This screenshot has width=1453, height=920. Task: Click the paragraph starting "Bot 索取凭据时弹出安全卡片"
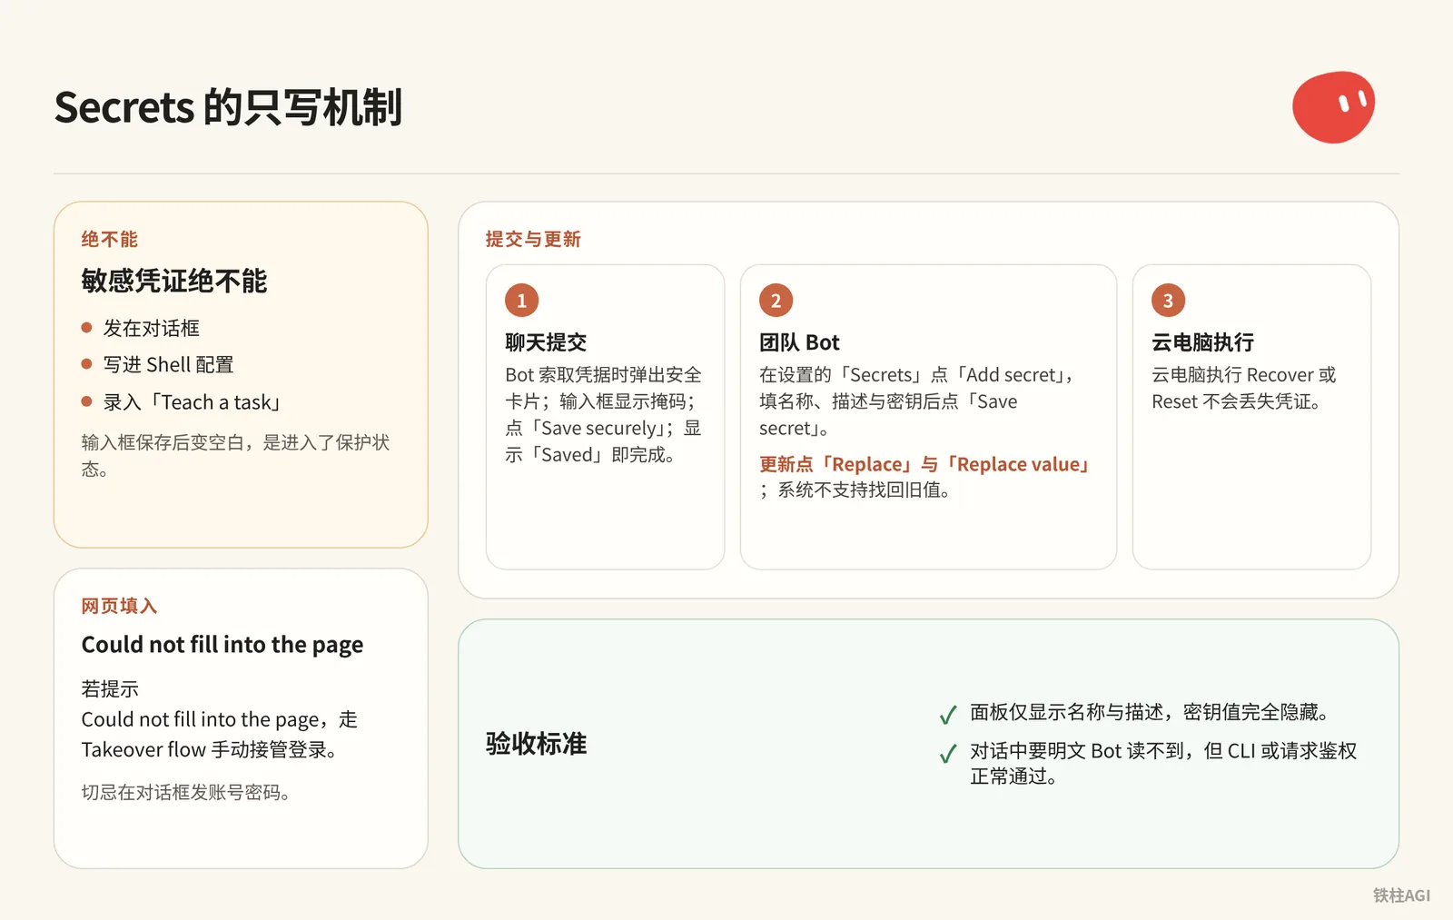(603, 415)
